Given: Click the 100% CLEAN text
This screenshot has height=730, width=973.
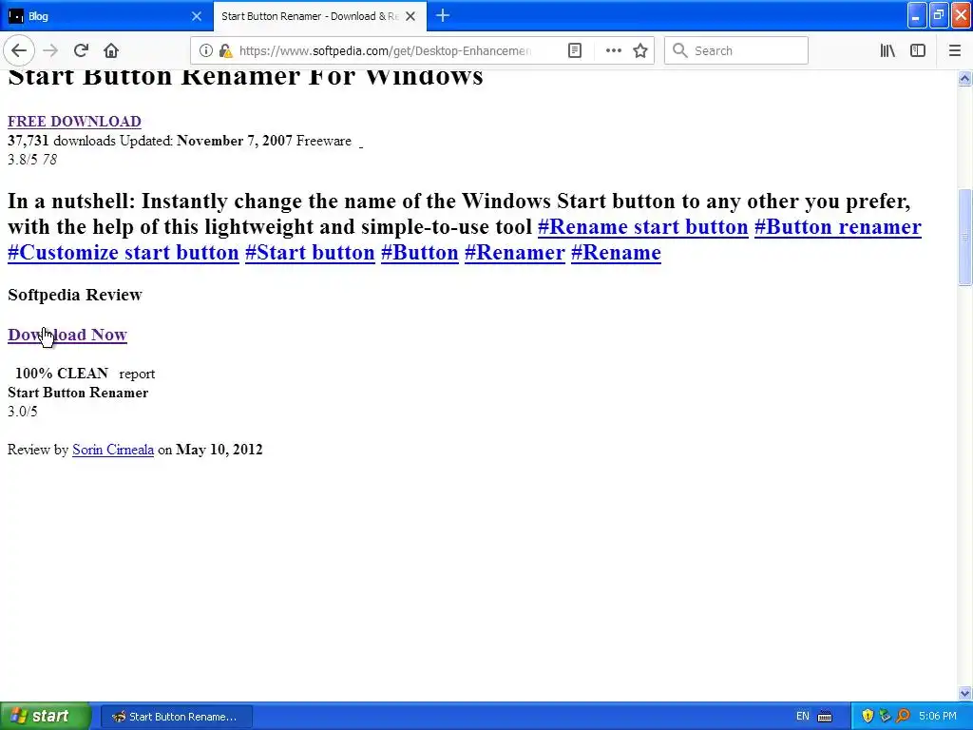Looking at the screenshot, I should pos(62,373).
